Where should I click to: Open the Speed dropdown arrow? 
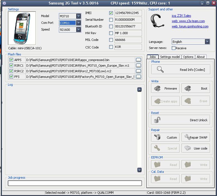(x=78, y=29)
